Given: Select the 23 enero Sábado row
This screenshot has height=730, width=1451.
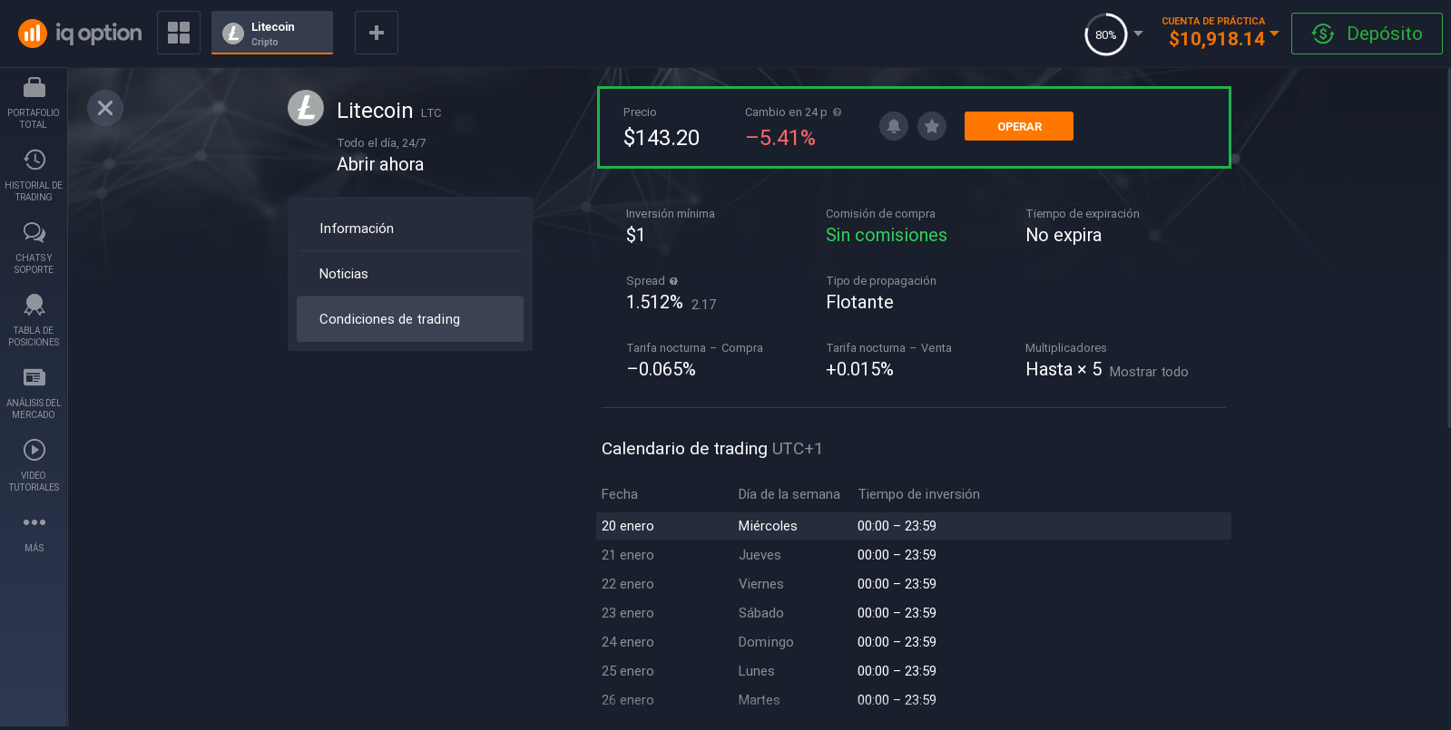Looking at the screenshot, I should (914, 613).
